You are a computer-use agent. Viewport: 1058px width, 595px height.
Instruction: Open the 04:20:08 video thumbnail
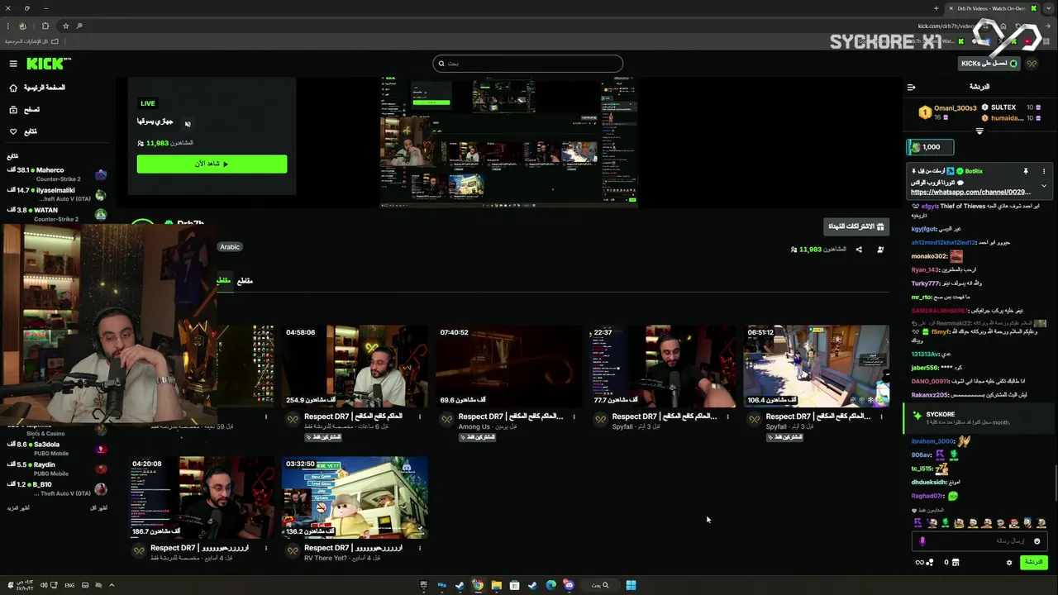click(x=201, y=497)
